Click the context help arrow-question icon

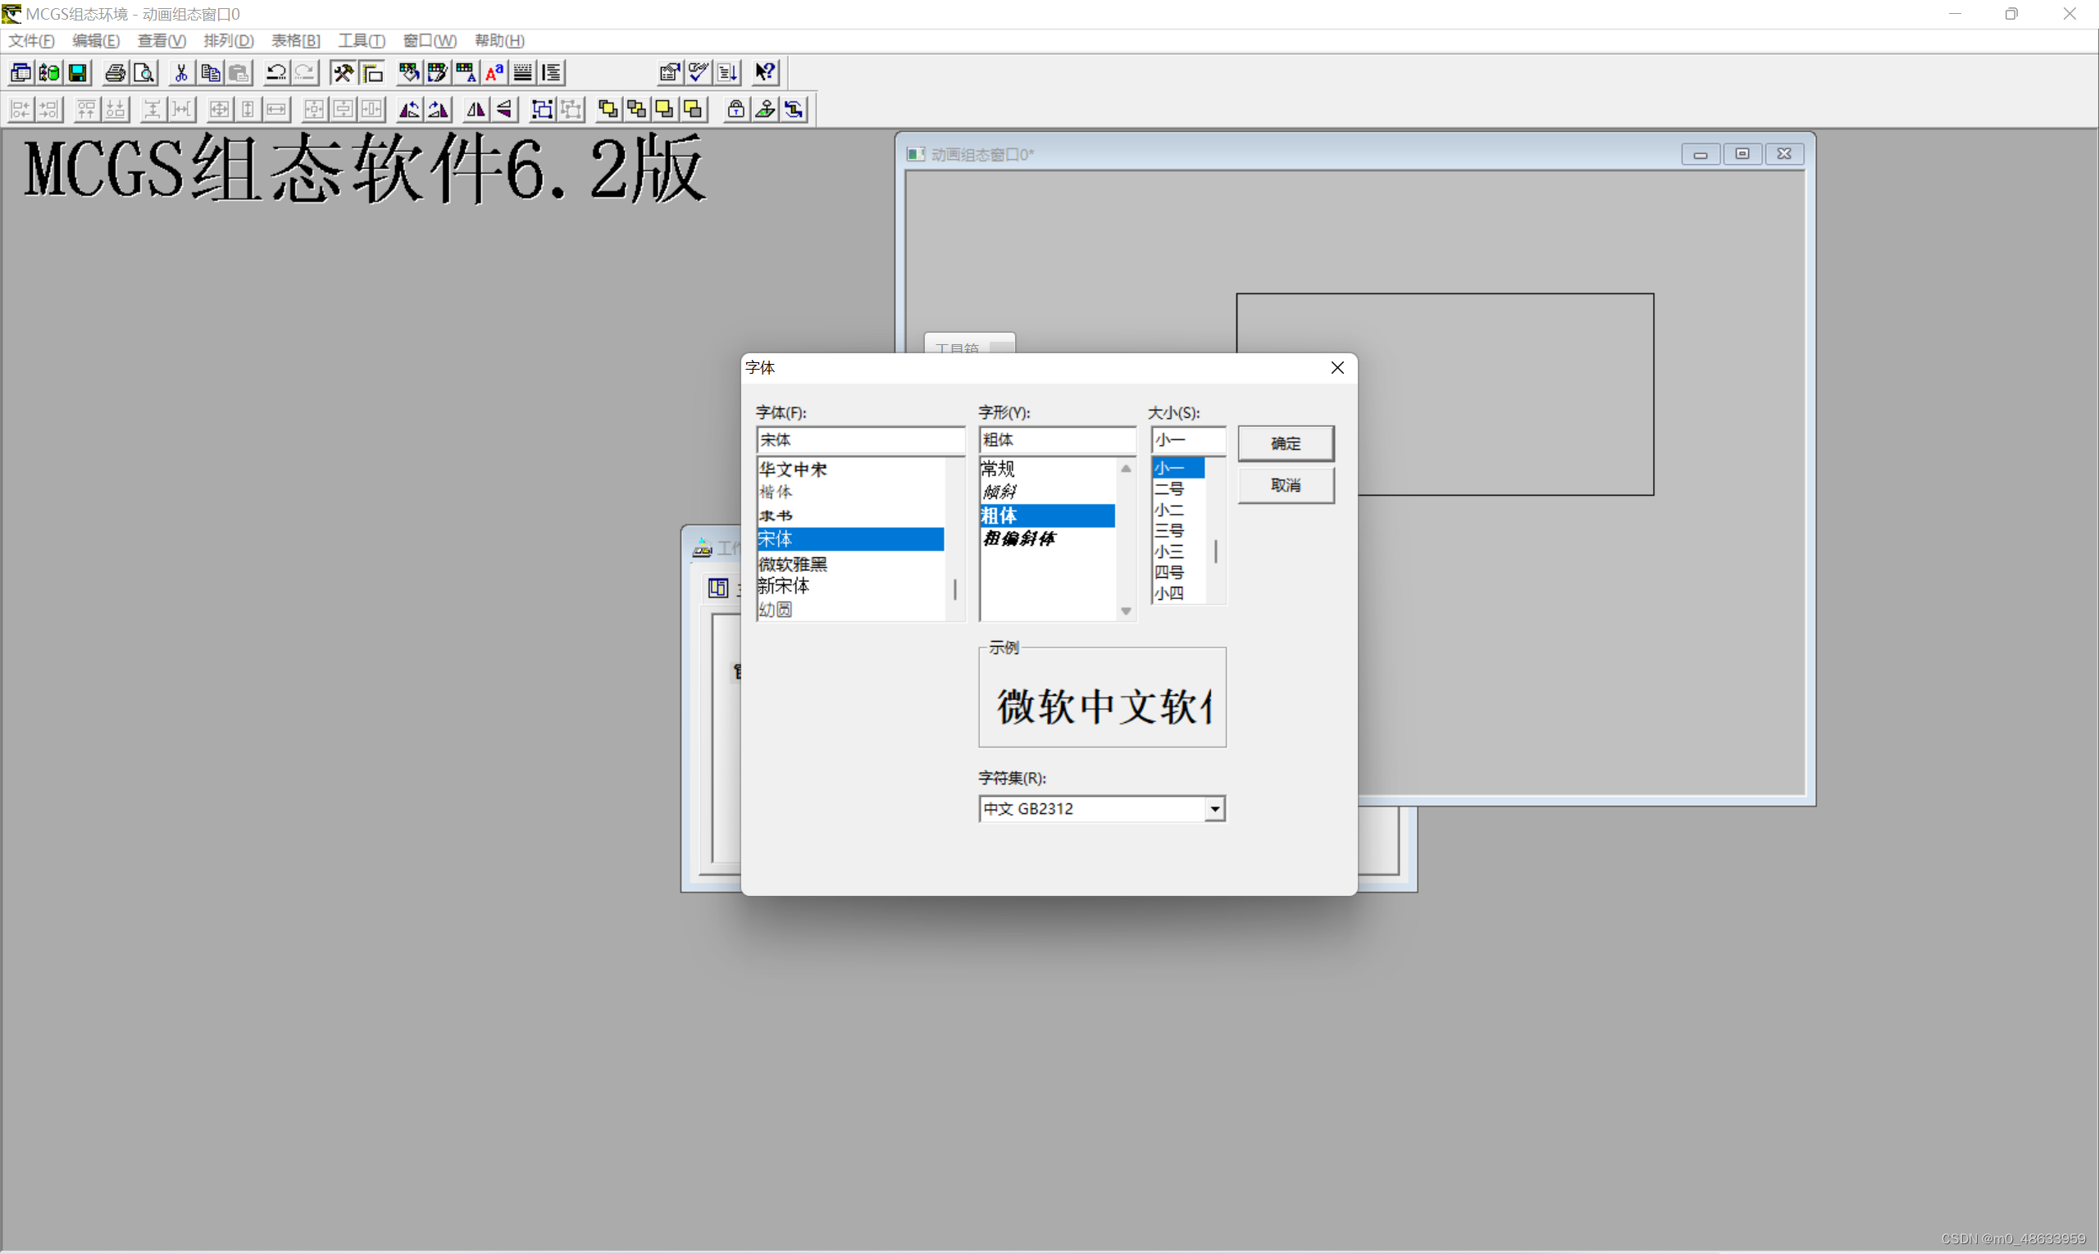coord(765,73)
